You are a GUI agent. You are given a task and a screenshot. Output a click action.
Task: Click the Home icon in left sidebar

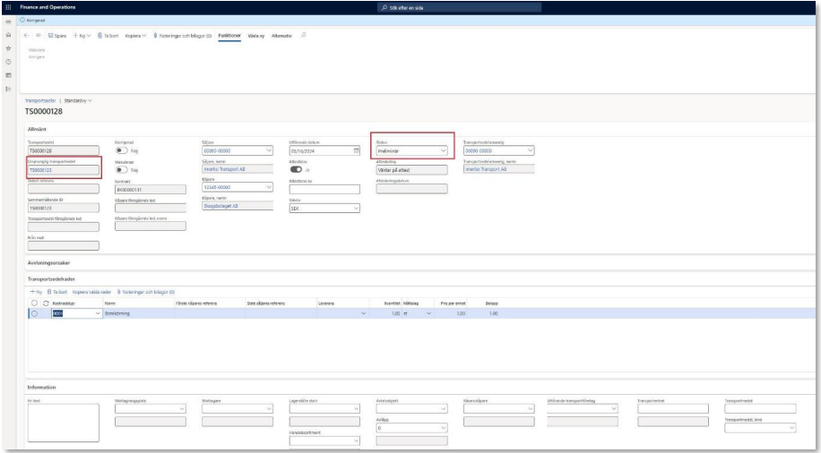(7, 33)
